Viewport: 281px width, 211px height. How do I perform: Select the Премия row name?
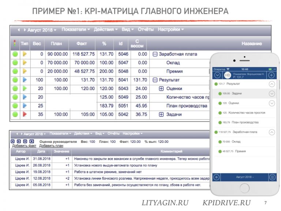pos(175,71)
